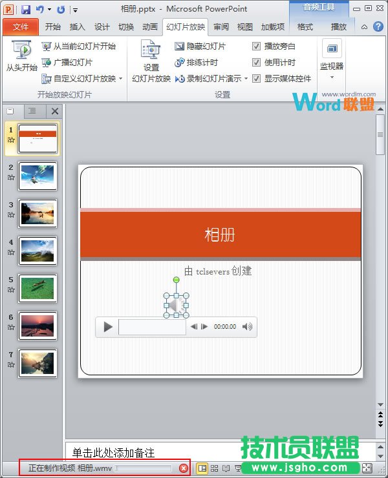
Task: Select slide 6 sunset thumbnail
Action: (x=38, y=326)
